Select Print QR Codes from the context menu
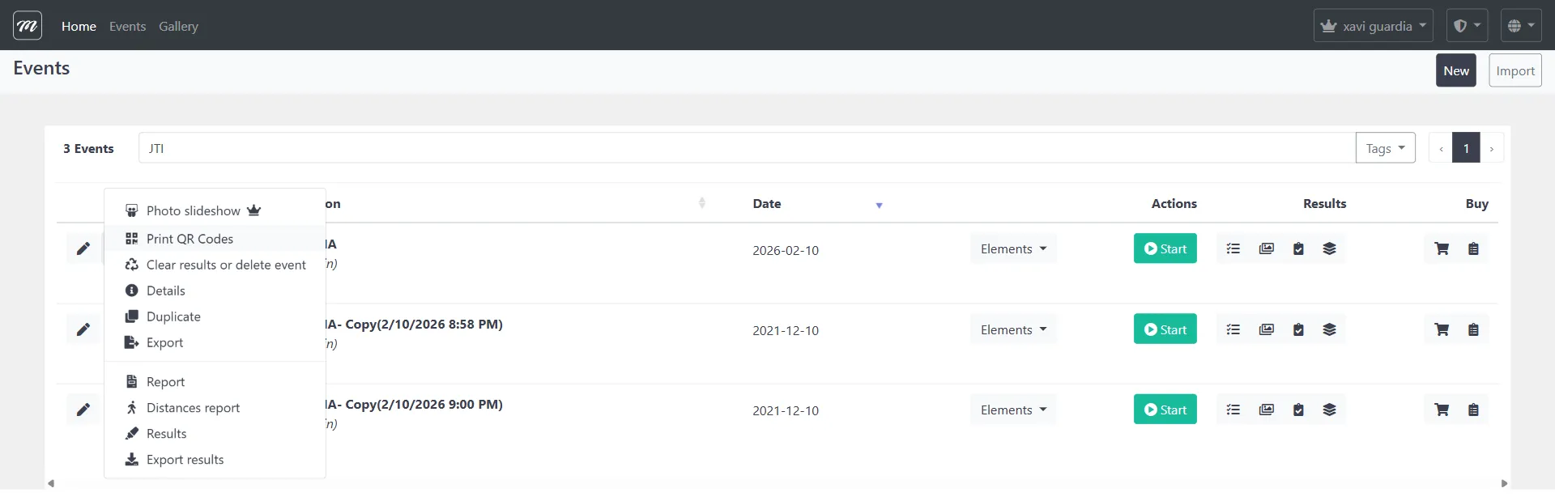 tap(190, 239)
